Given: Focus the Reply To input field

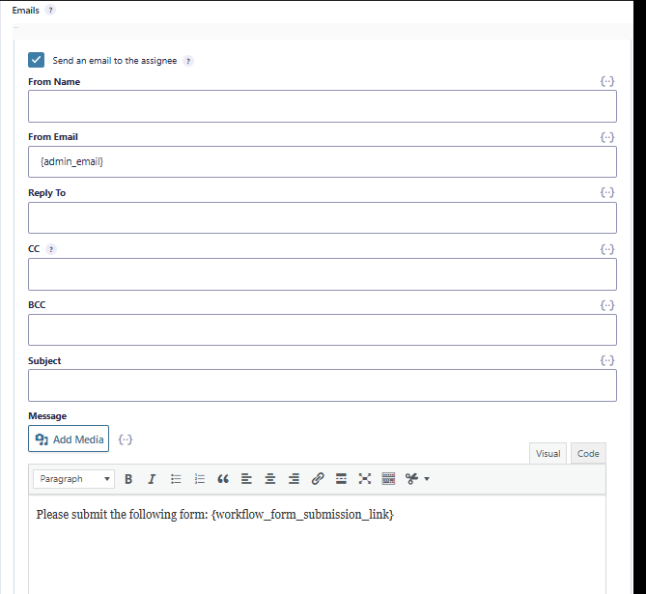Looking at the screenshot, I should coord(323,217).
